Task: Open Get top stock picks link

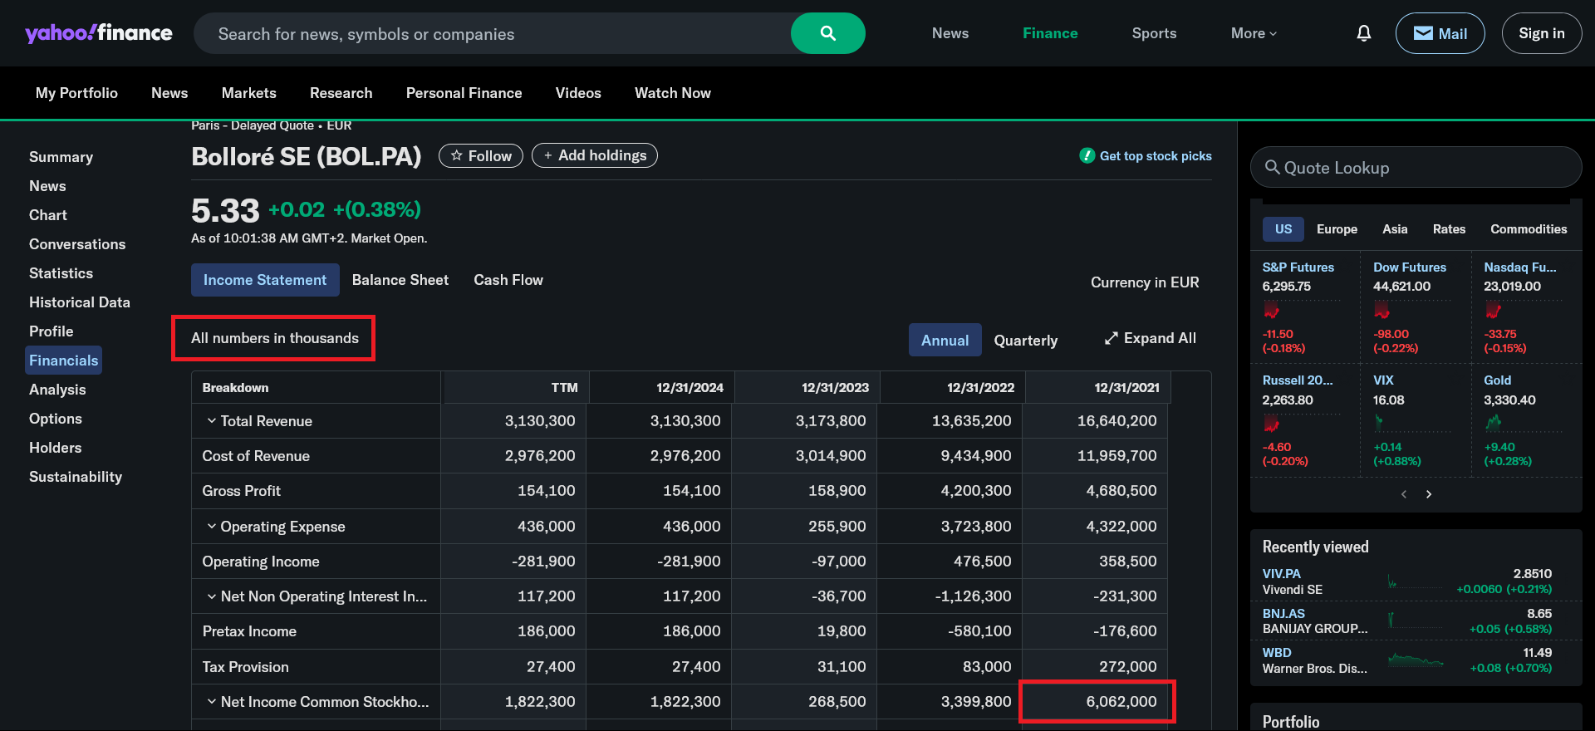Action: (1146, 155)
